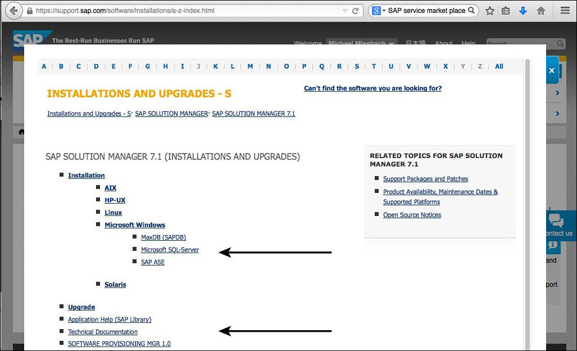
Task: Open the Linux platform link
Action: coord(113,213)
